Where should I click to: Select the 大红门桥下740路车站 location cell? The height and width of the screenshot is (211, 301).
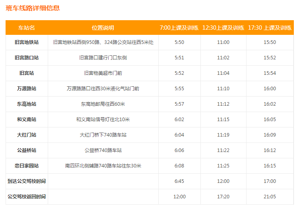pos(103,135)
